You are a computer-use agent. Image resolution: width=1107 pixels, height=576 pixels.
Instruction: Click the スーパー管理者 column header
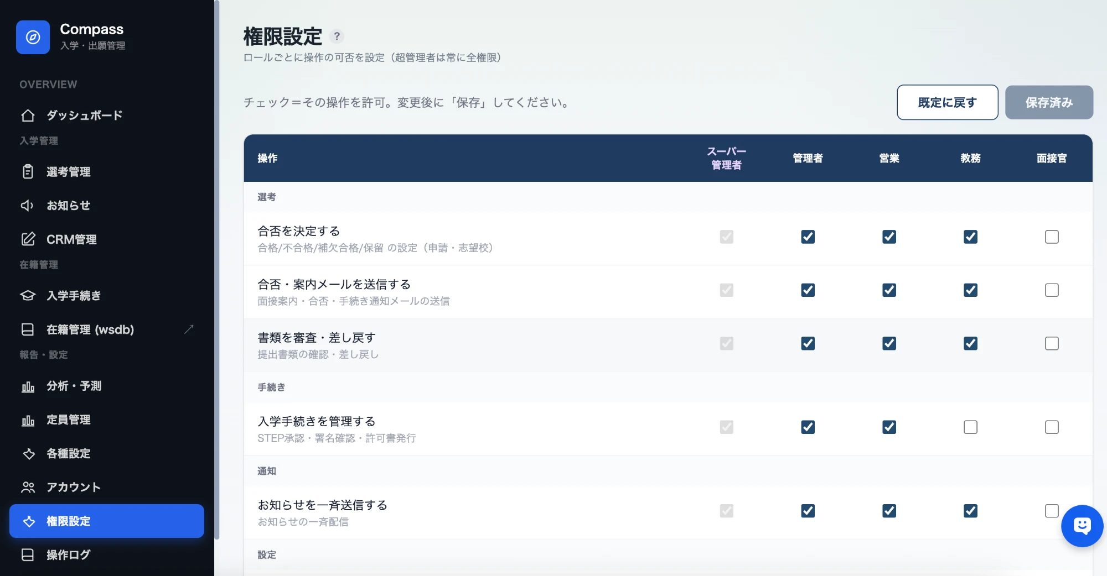tap(726, 158)
